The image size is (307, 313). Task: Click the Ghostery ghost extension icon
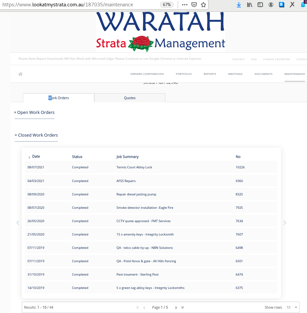point(303,5)
